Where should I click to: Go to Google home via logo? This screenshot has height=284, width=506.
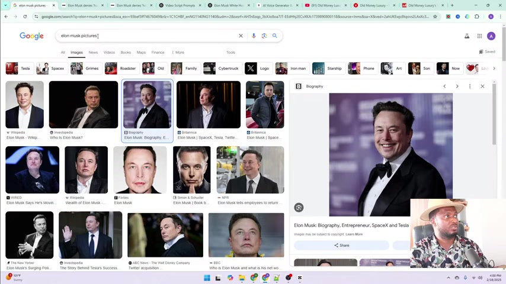pos(31,36)
